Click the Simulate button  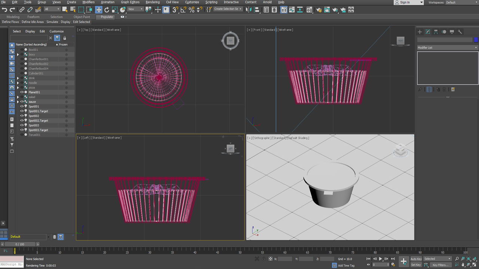pos(52,22)
